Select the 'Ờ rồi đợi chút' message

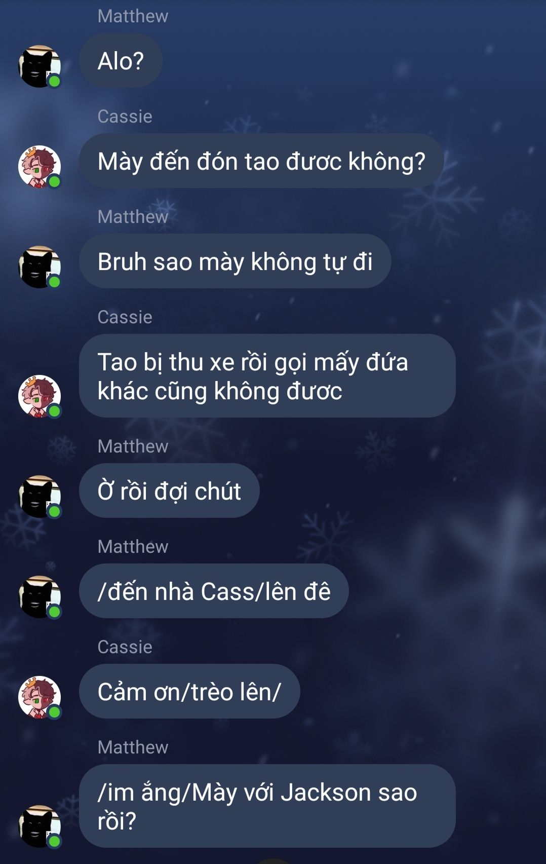pyautogui.click(x=169, y=491)
